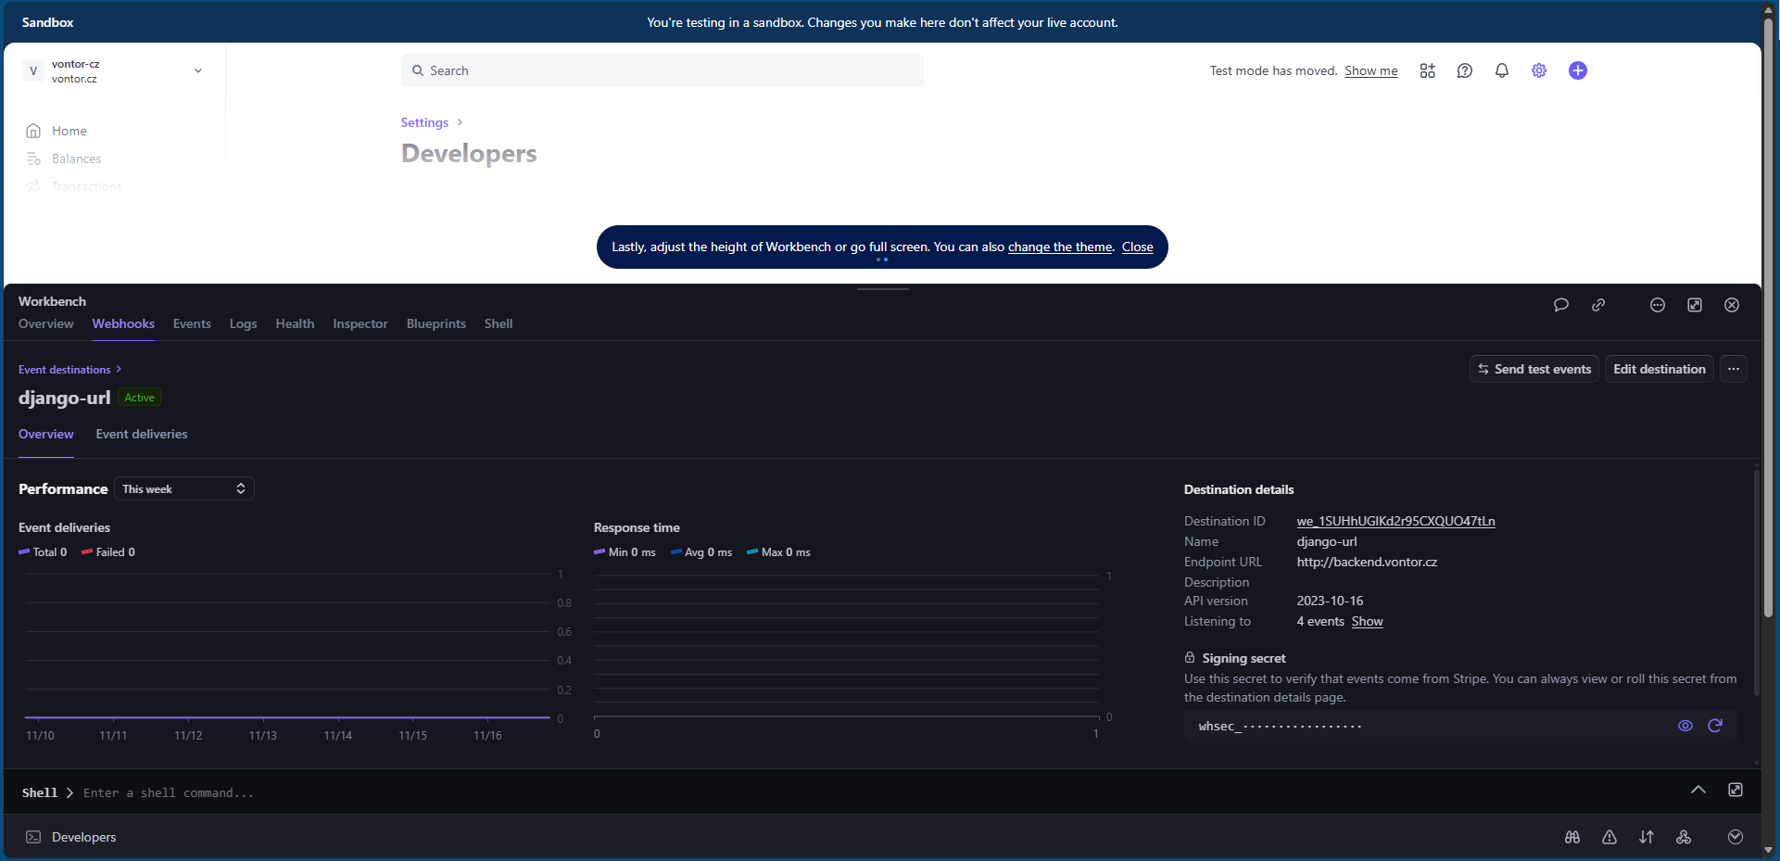Open the more options ellipsis next to Edit destination
1780x861 pixels.
tap(1734, 369)
